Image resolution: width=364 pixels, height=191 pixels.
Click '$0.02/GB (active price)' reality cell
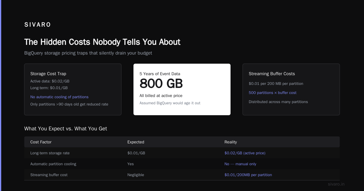tap(245, 153)
